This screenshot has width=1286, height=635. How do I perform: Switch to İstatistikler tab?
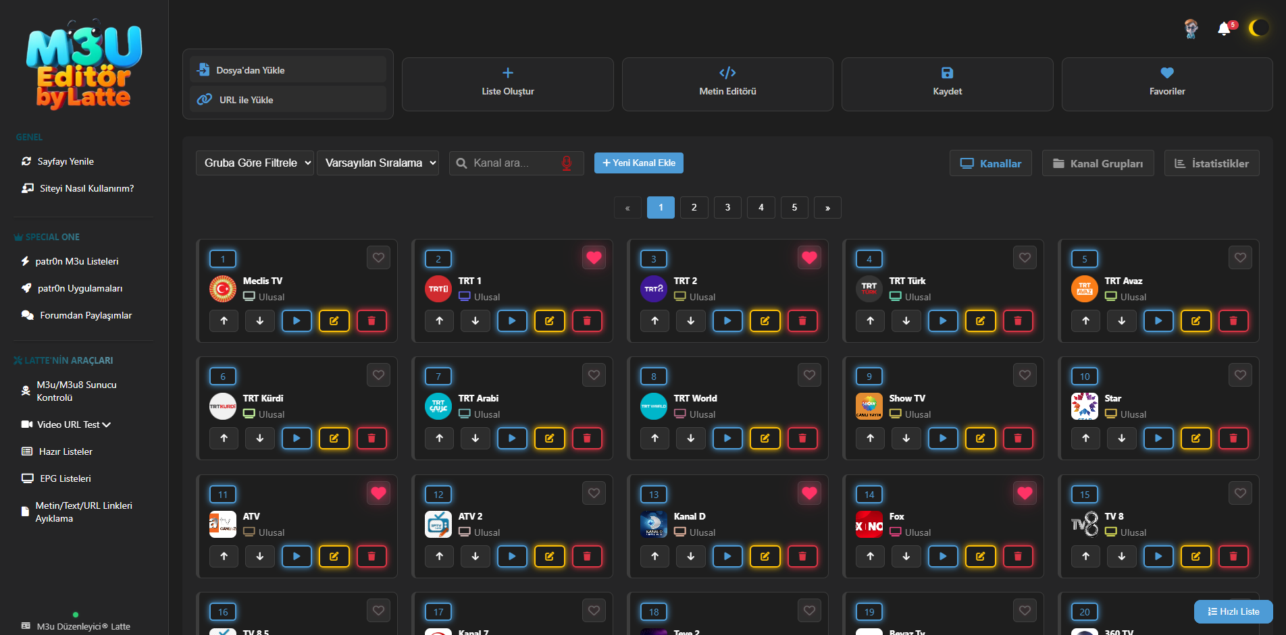click(1212, 163)
